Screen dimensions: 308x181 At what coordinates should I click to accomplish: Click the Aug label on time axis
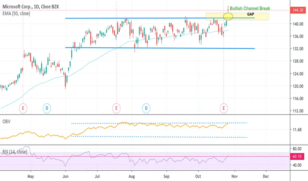132,176
